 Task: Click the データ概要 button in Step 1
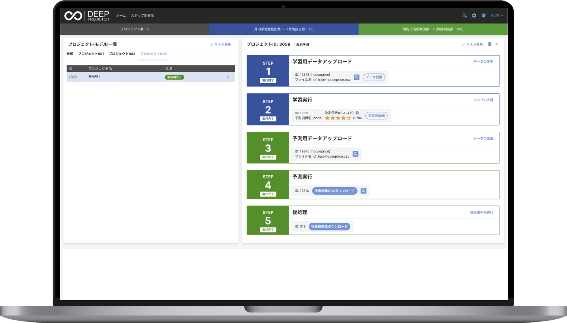click(x=374, y=77)
